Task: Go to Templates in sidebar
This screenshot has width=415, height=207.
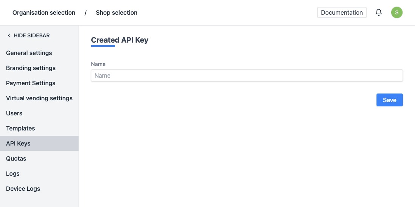Action: [20, 128]
